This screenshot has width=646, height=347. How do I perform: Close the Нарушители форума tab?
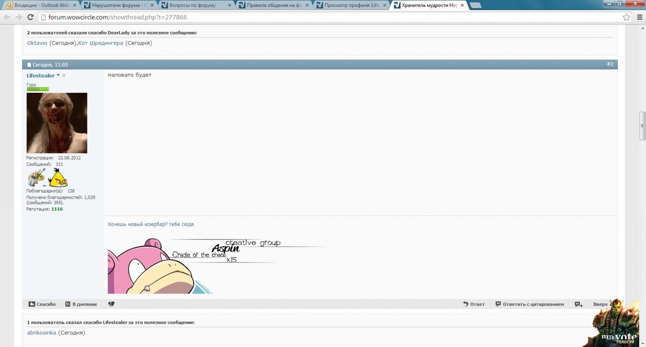[x=152, y=5]
